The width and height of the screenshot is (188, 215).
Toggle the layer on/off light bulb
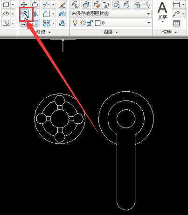coord(75,23)
